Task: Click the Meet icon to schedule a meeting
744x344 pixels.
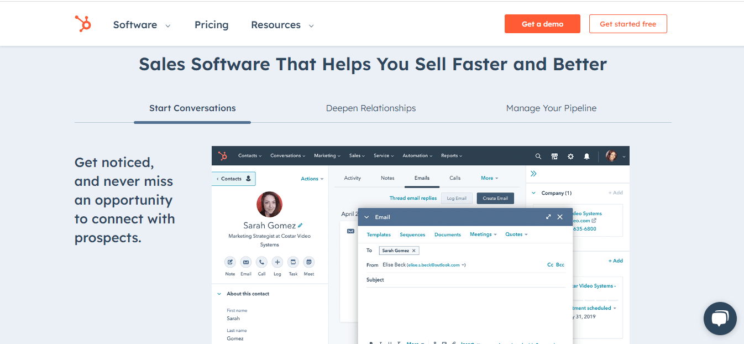Action: pos(308,262)
